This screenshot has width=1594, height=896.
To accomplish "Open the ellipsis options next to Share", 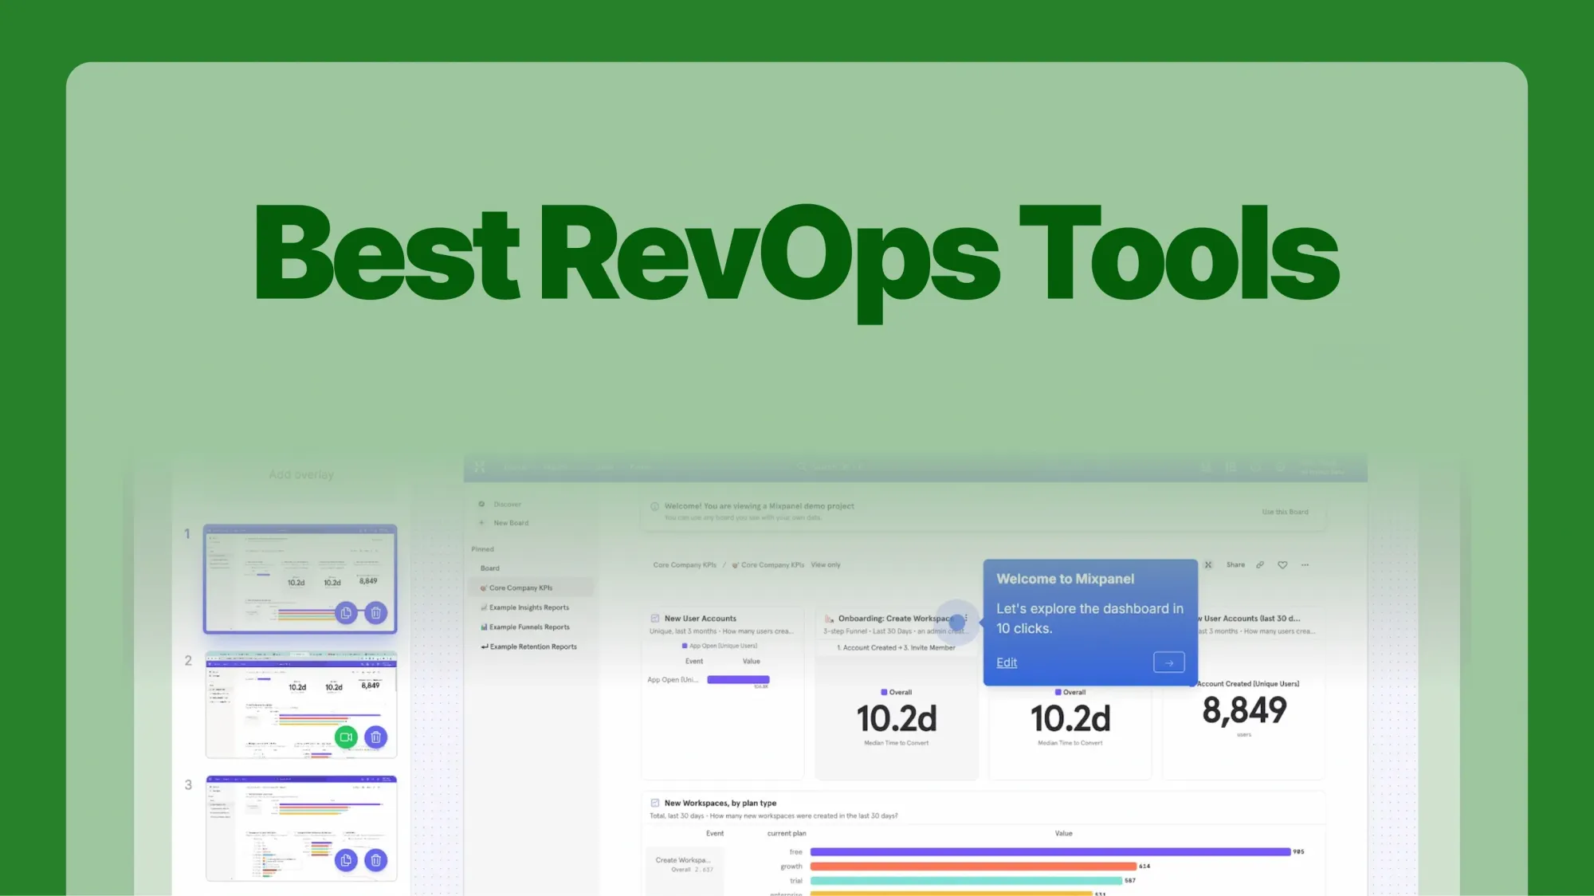I will pos(1305,565).
